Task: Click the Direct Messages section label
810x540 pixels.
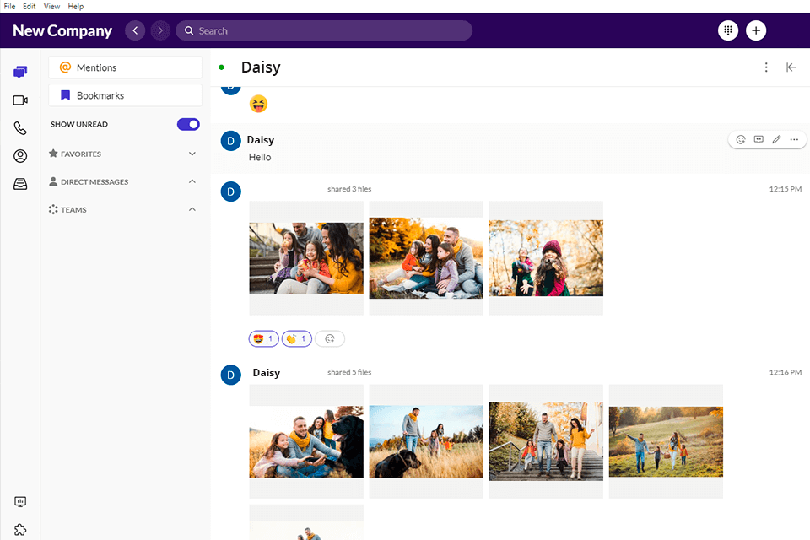Action: coord(94,182)
